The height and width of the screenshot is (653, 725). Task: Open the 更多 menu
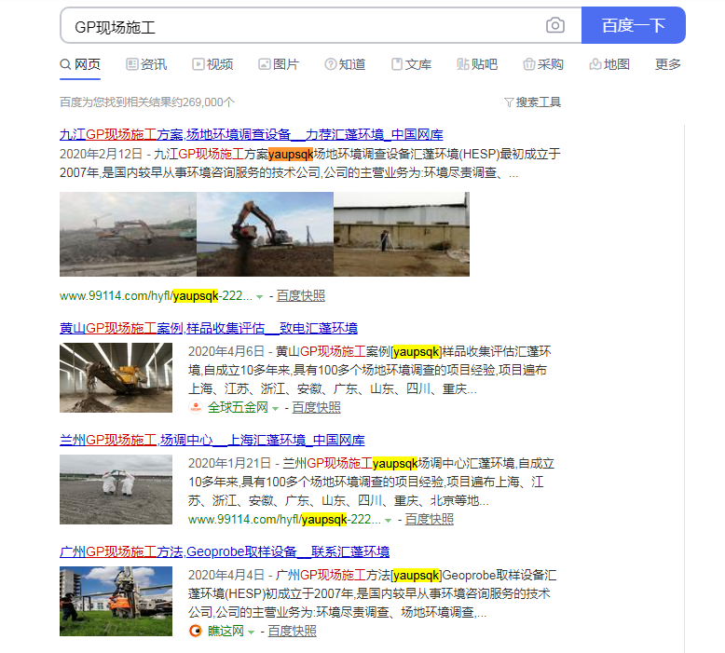668,64
